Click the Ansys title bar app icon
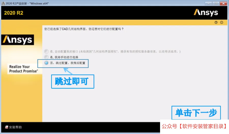 [3, 3]
